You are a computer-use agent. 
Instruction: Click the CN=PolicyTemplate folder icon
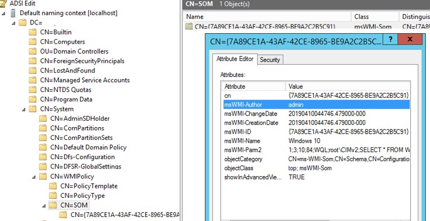click(x=53, y=186)
